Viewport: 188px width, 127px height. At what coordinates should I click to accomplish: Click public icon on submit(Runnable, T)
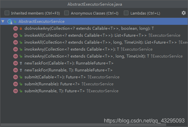click(21, 91)
